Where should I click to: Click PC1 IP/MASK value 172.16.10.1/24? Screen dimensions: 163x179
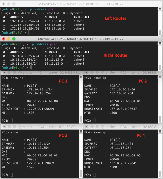click(40, 89)
